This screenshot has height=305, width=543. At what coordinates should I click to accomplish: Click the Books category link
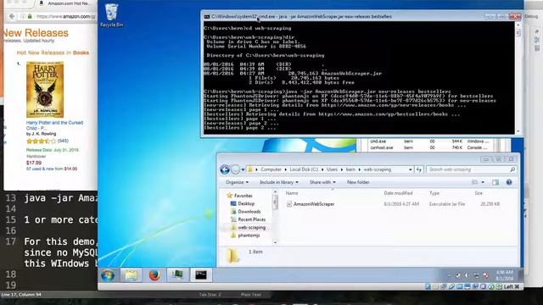81,53
